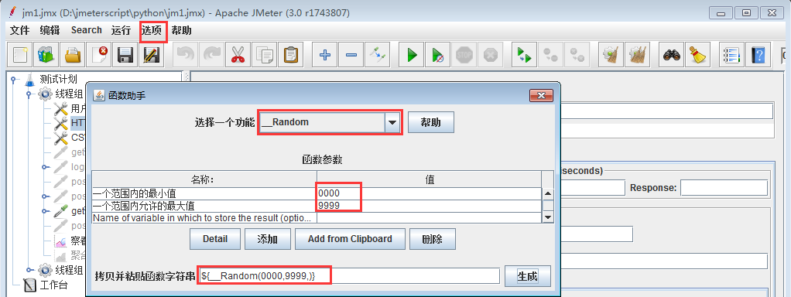Click the New test plan toolbar icon
The image size is (791, 297).
click(19, 54)
